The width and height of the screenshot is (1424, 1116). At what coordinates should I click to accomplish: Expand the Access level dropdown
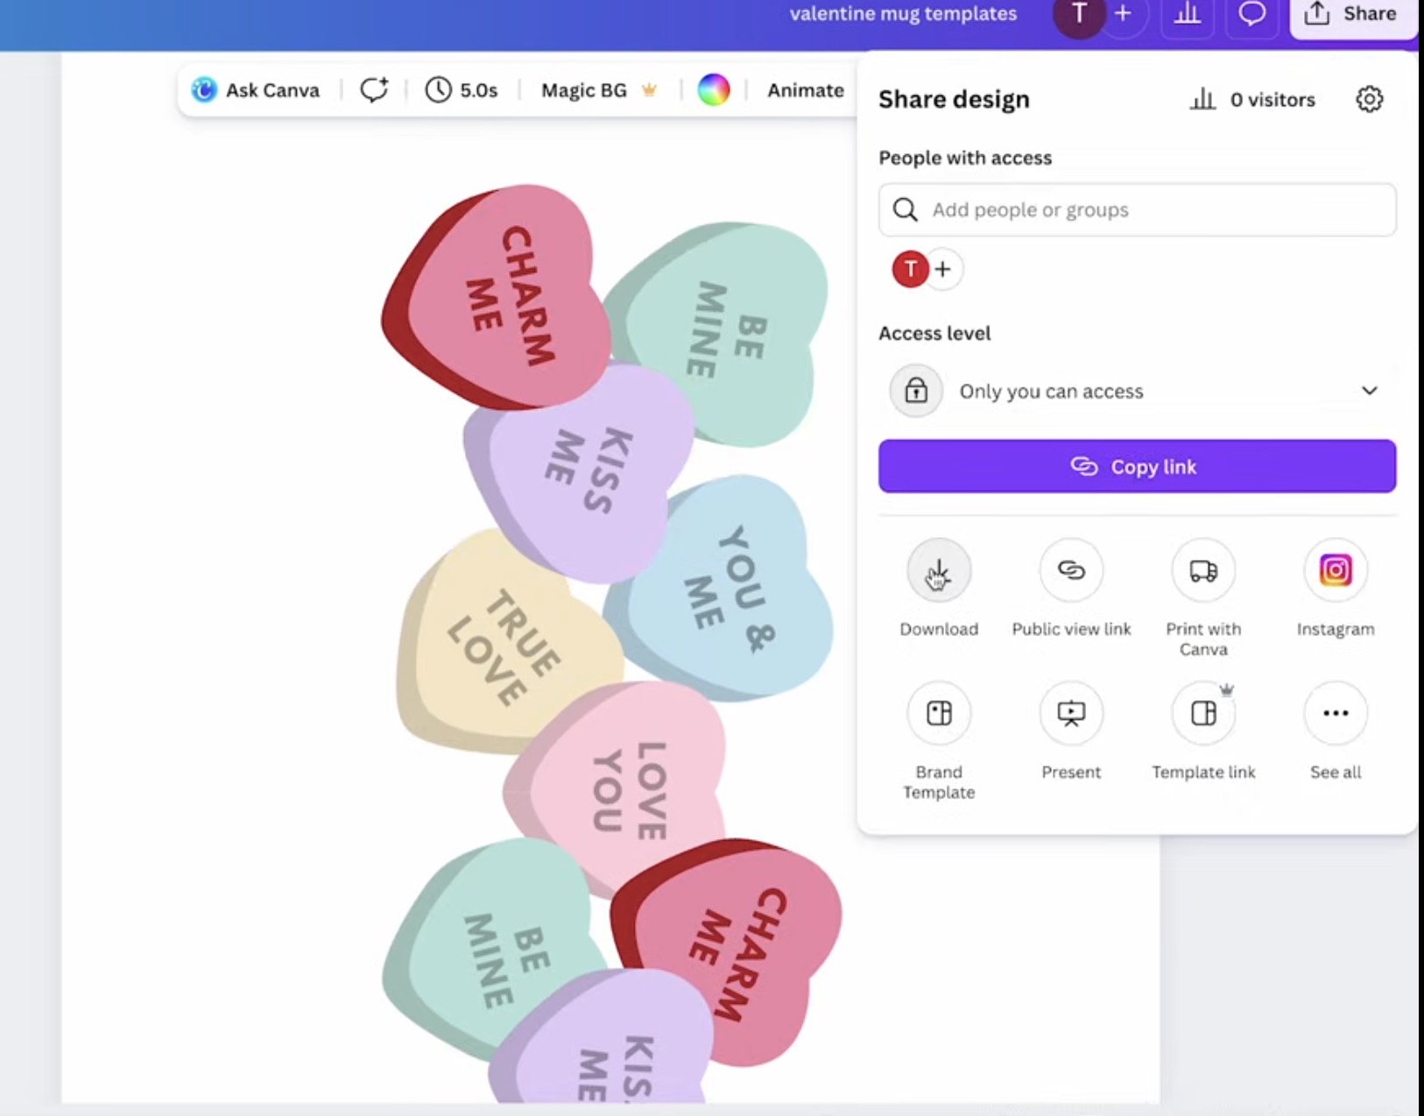click(1137, 391)
